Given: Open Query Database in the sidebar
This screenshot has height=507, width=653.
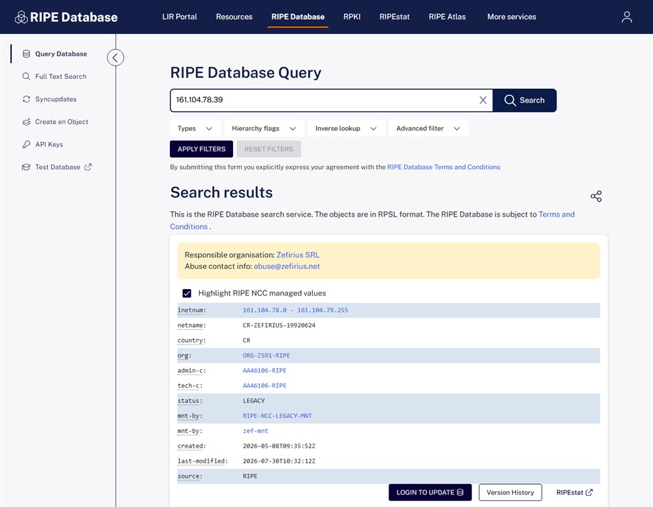Looking at the screenshot, I should [x=61, y=54].
